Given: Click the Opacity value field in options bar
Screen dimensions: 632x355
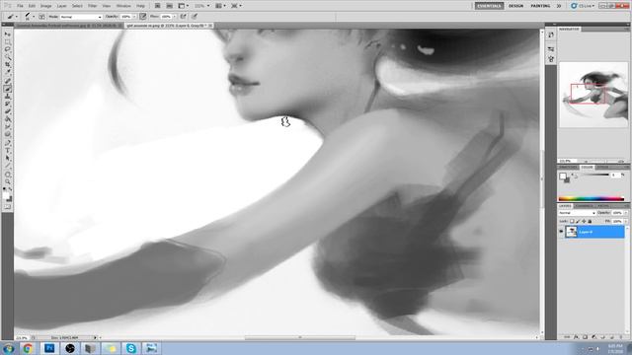Looking at the screenshot, I should pos(126,17).
